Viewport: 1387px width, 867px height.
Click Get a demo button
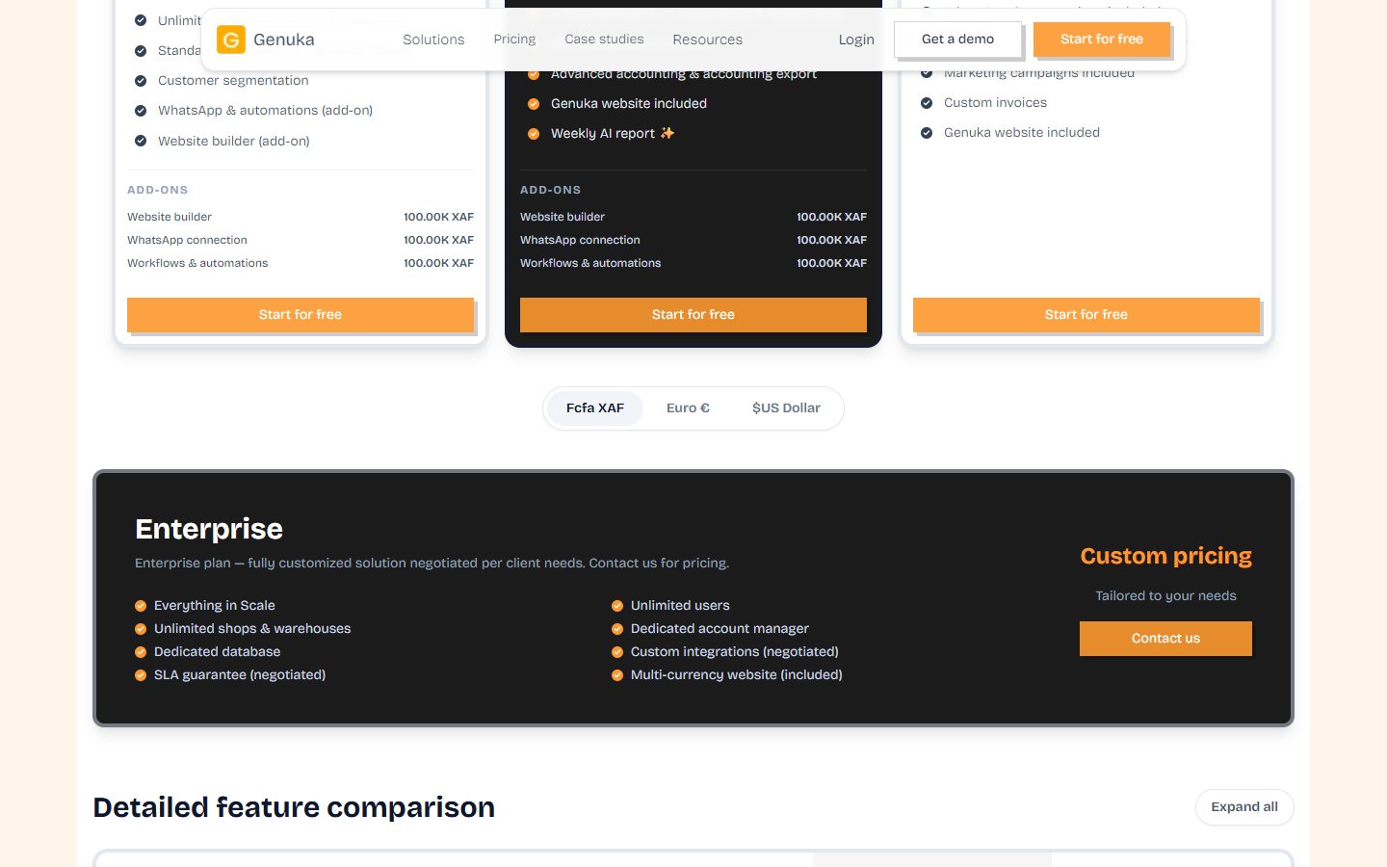(957, 39)
